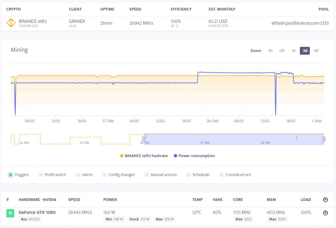Screen dimensions: 336x228
Task: Set chart zoom to 1d
Action: (x=293, y=51)
